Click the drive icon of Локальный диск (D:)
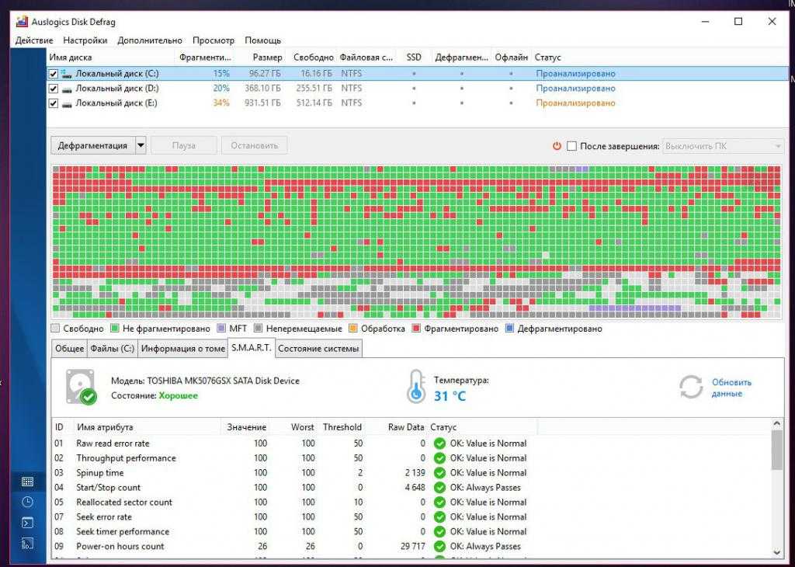795x567 pixels. (67, 89)
